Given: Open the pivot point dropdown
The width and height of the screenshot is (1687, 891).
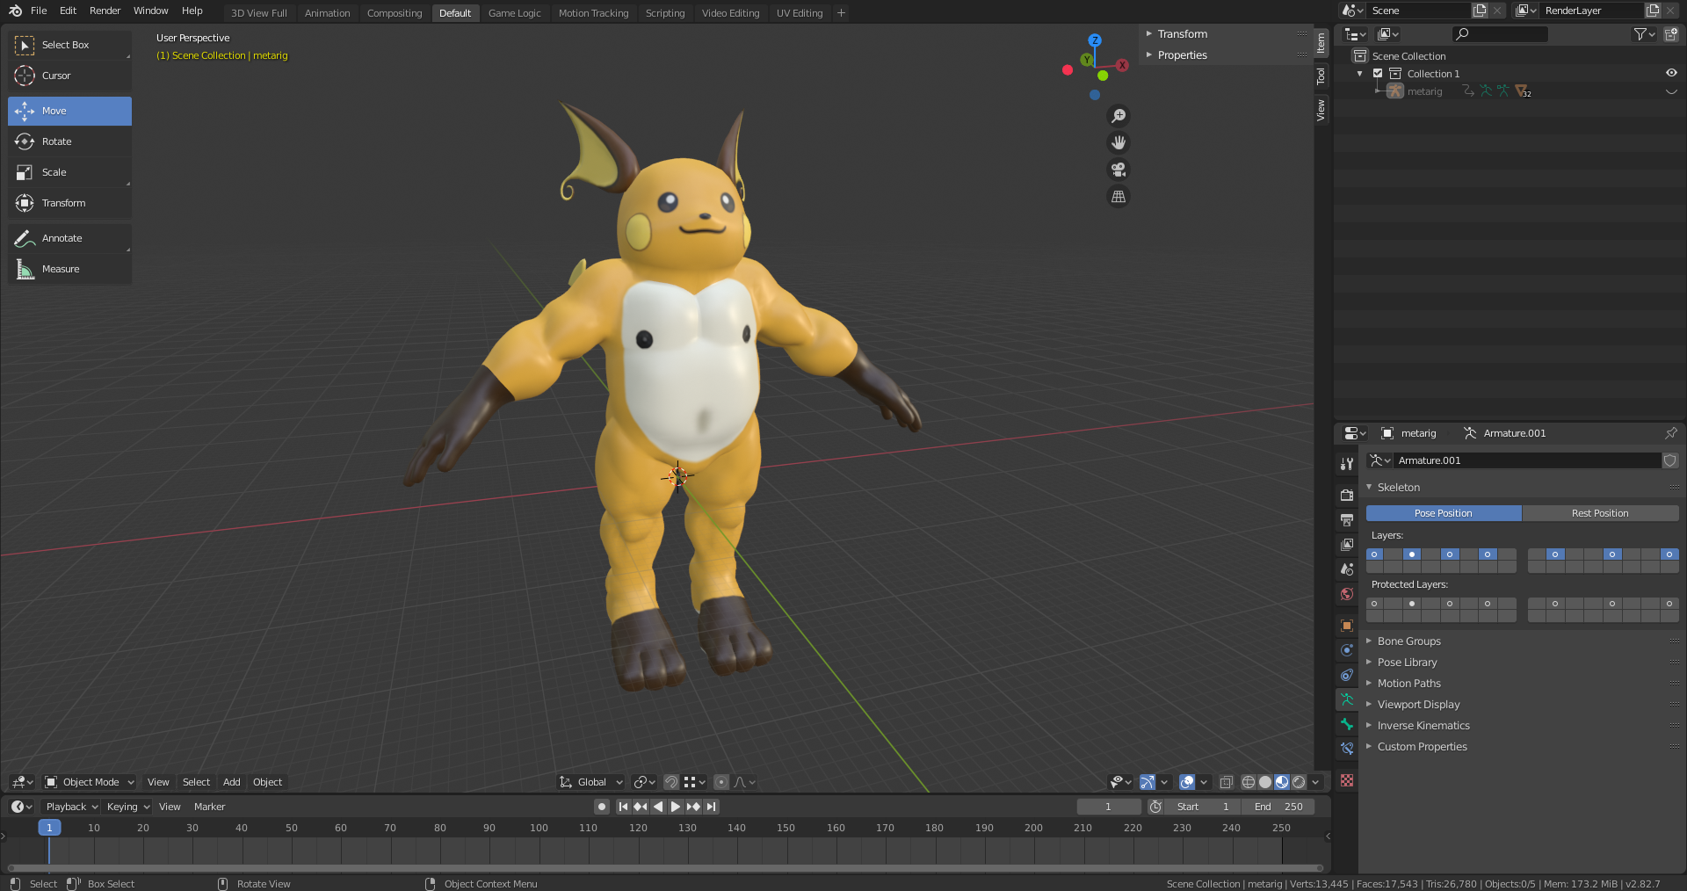Looking at the screenshot, I should click(x=645, y=782).
